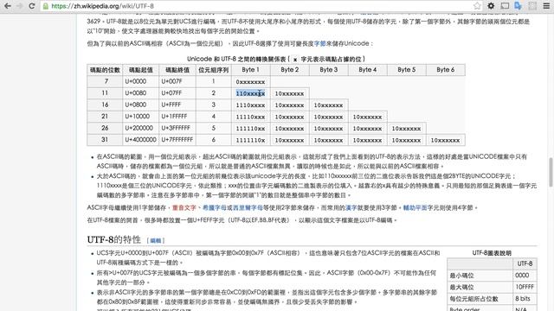Viewport: 554px width, 311px height.
Task: Click the table caption about Unicode 和 UTF-8
Action: coord(276,59)
